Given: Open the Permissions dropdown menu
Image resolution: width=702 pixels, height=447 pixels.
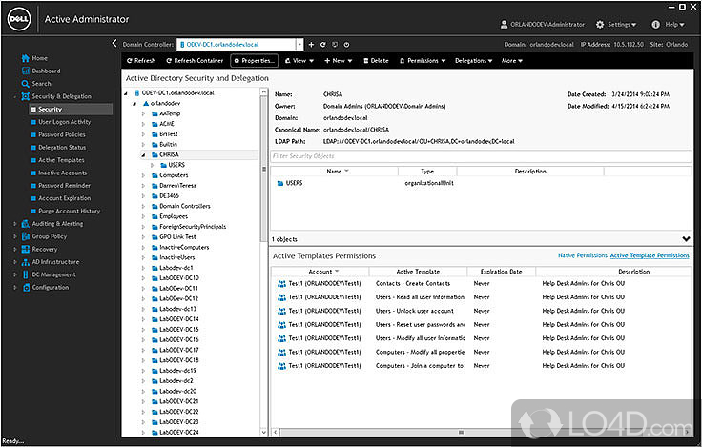Looking at the screenshot, I should tap(422, 60).
